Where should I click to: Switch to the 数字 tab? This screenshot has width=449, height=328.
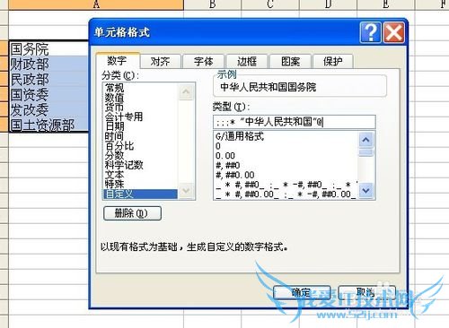click(118, 61)
